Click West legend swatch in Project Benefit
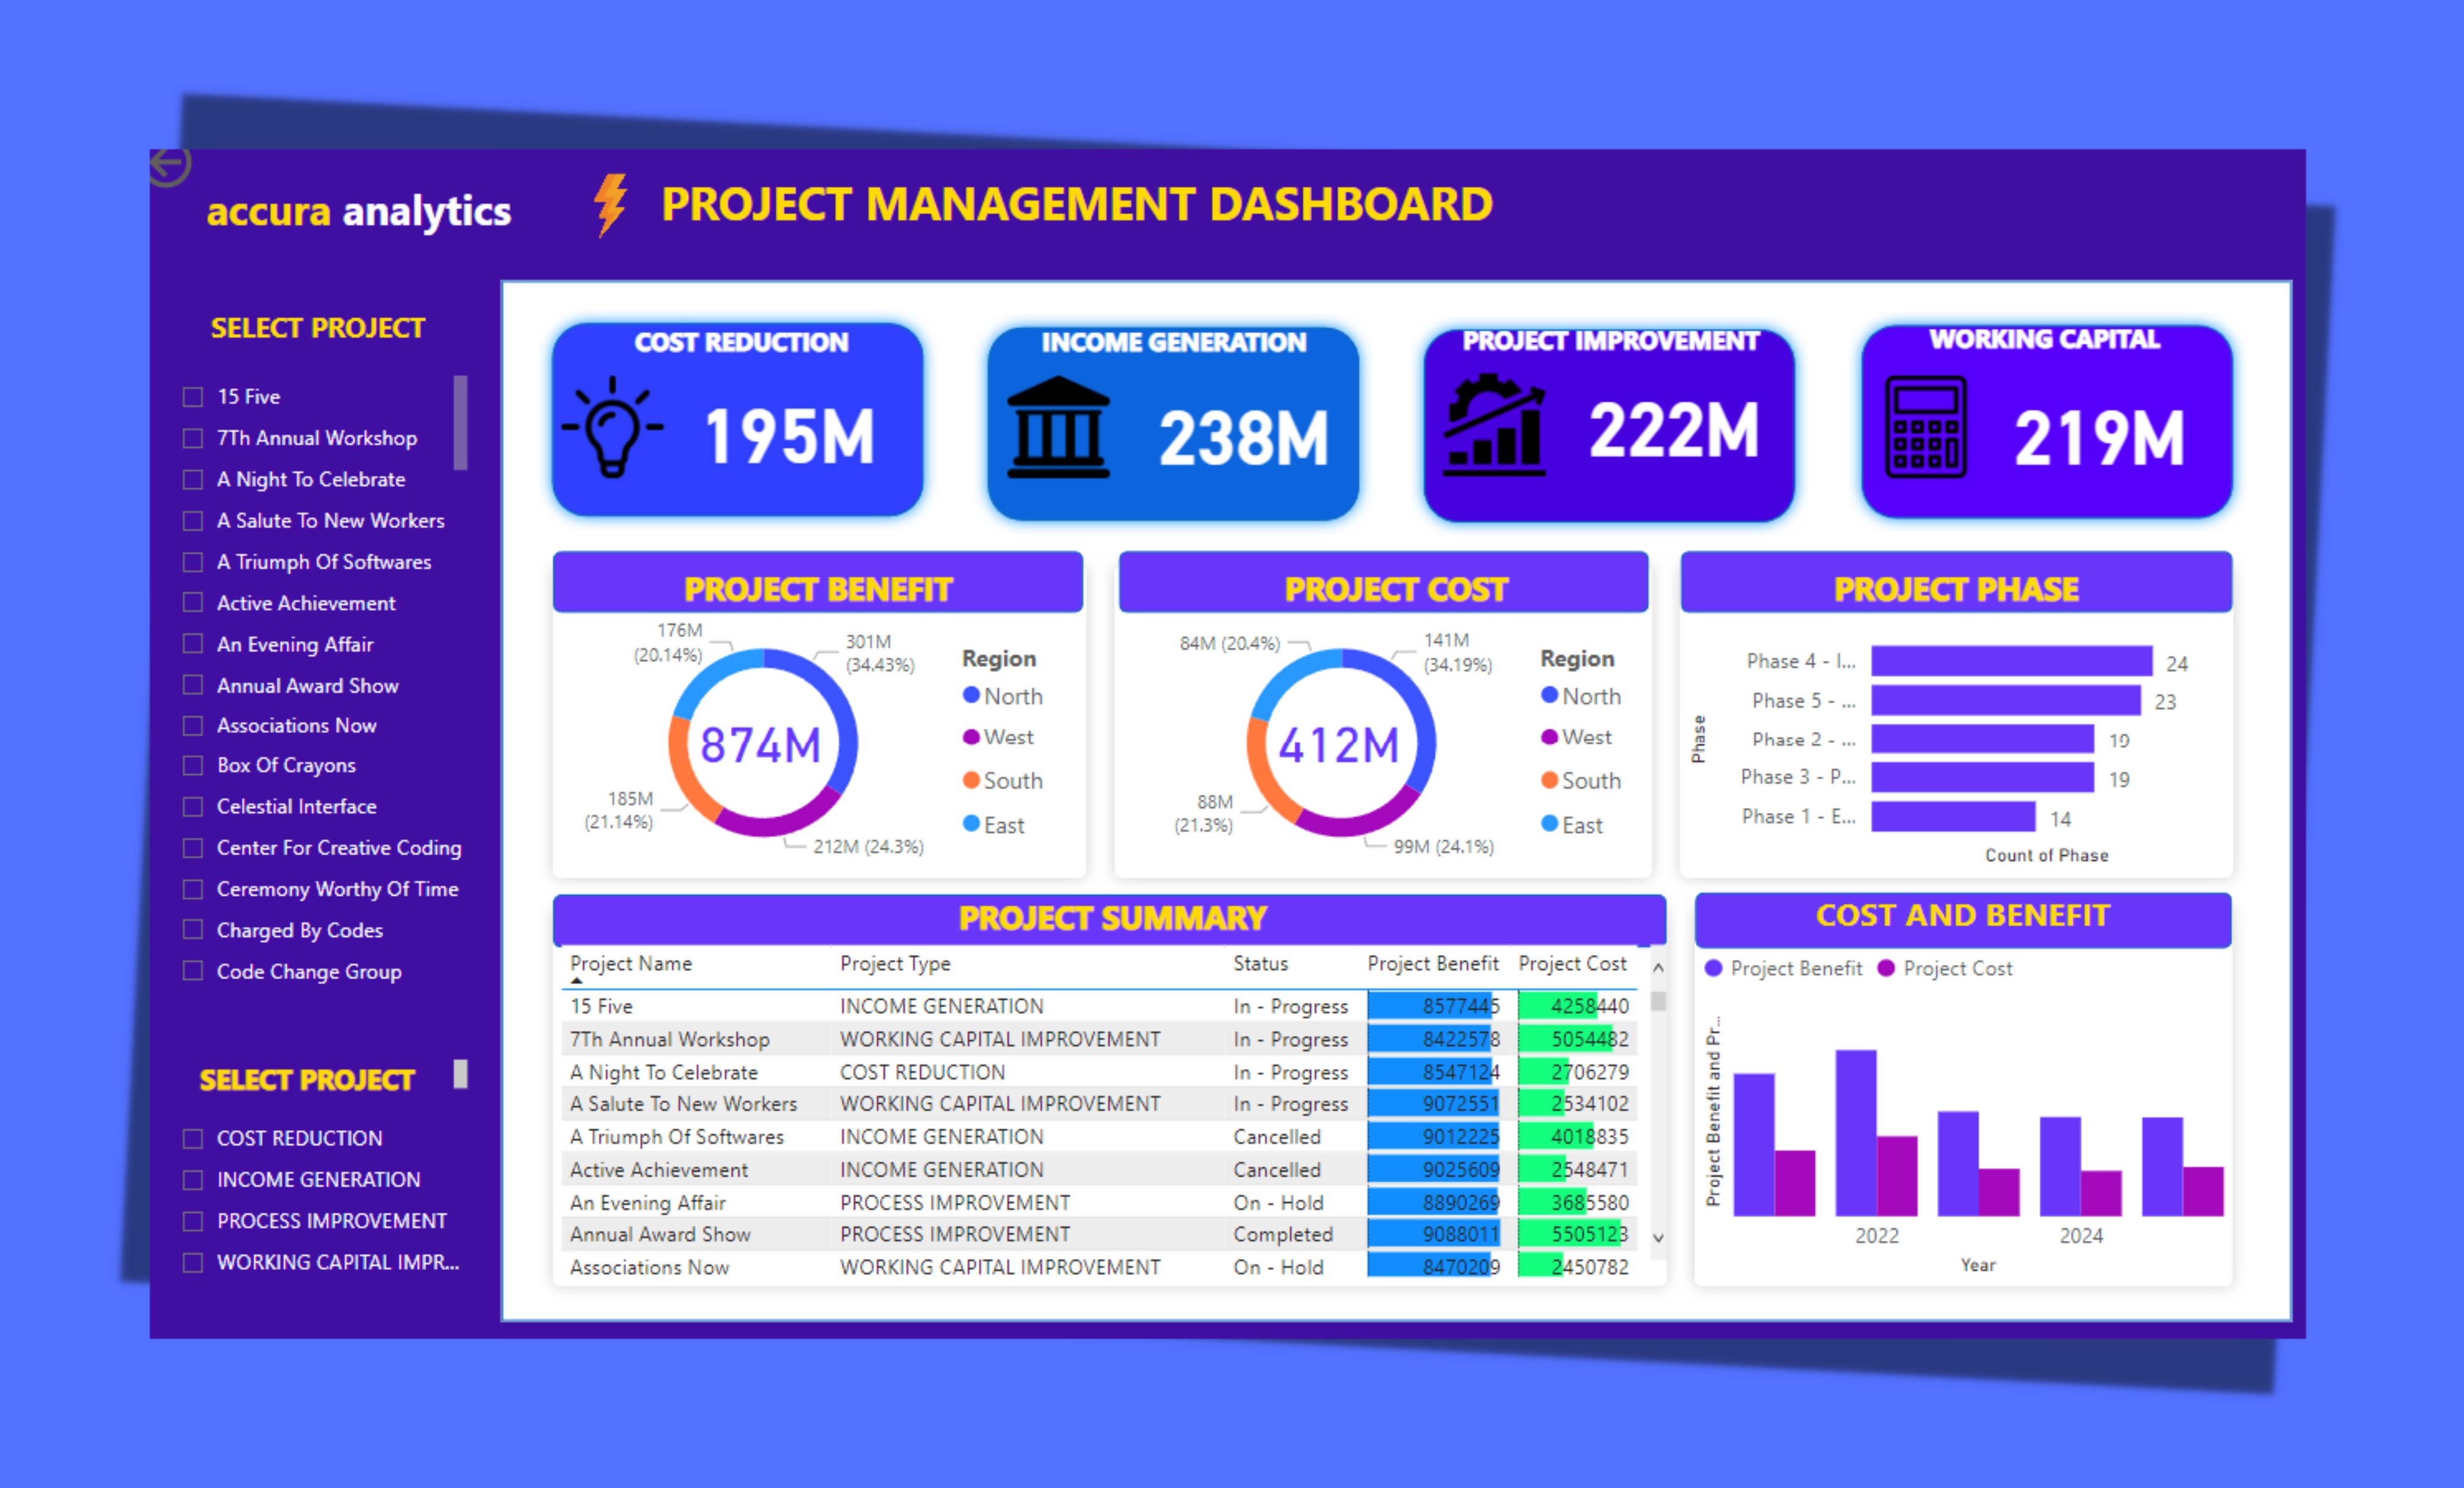The height and width of the screenshot is (1488, 2464). coord(971,737)
